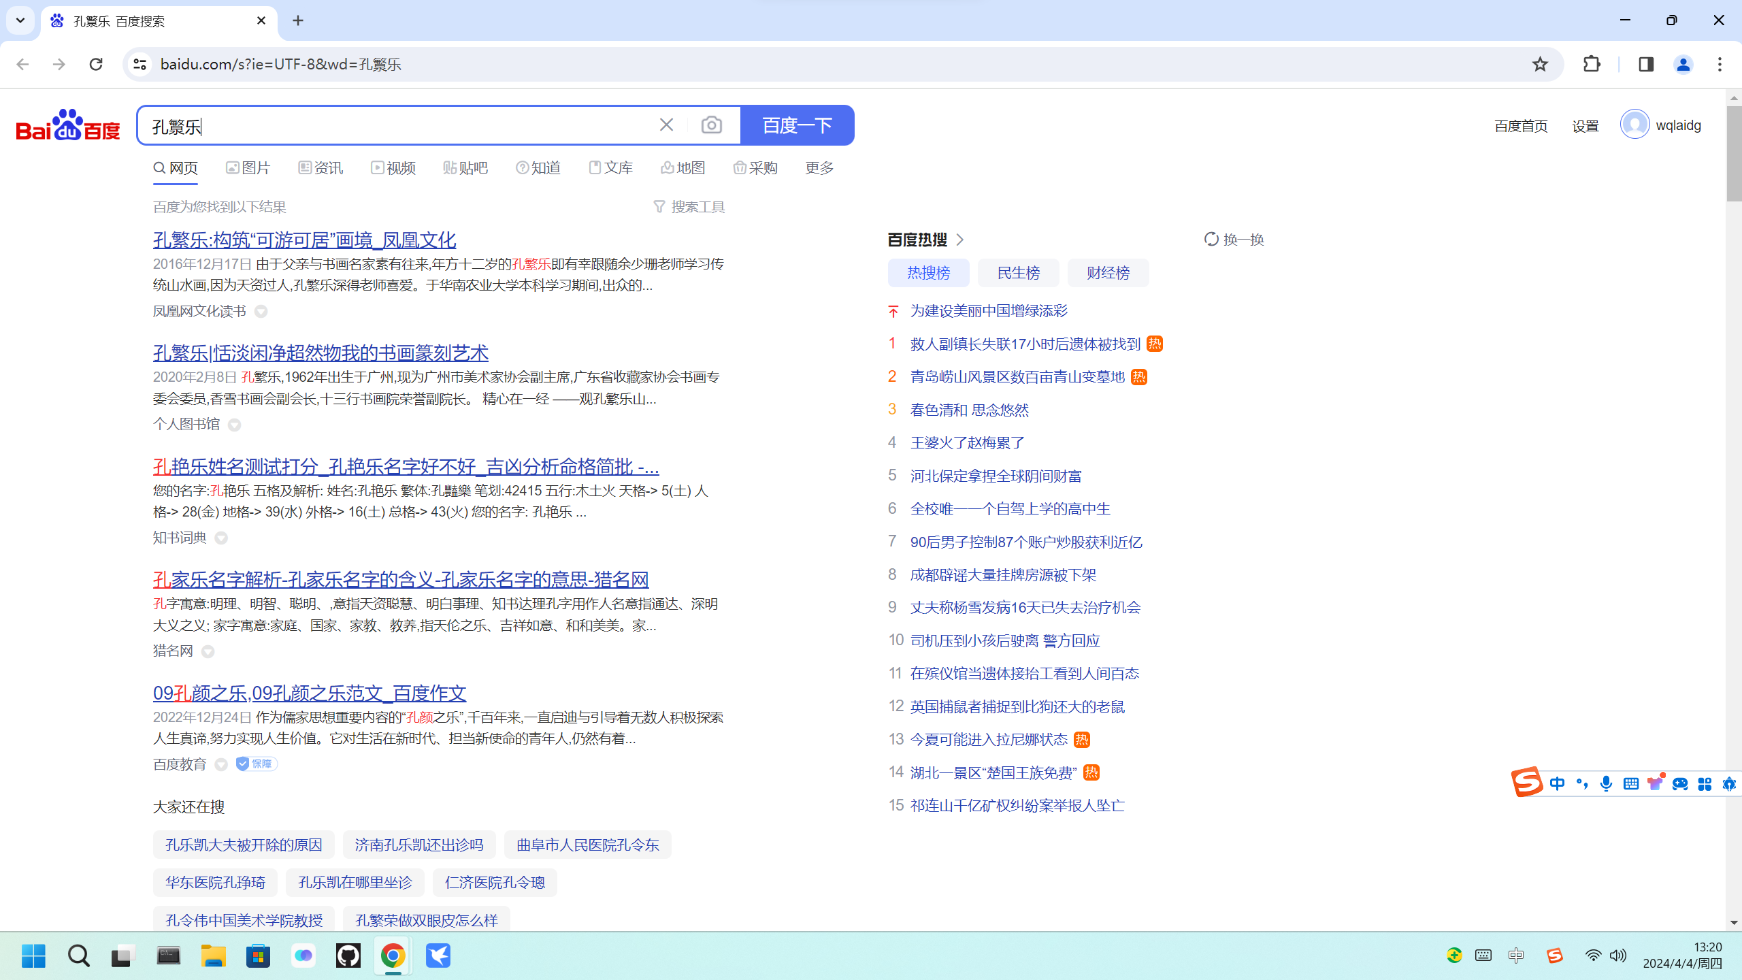This screenshot has height=980, width=1742.
Task: Click related search 济南孔乐凯还出诊吗
Action: coord(419,845)
